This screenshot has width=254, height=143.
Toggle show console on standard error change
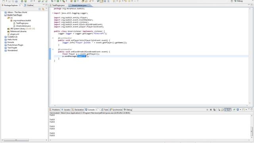coord(229,110)
